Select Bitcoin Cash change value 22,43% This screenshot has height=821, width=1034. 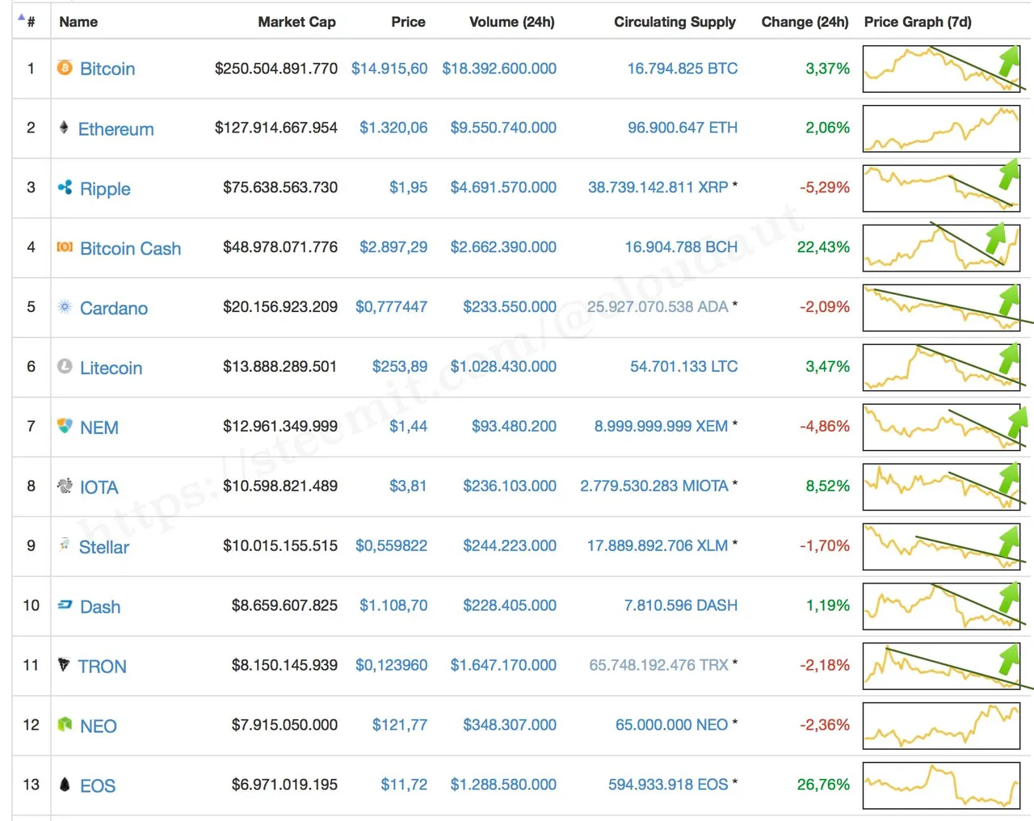[x=823, y=247]
